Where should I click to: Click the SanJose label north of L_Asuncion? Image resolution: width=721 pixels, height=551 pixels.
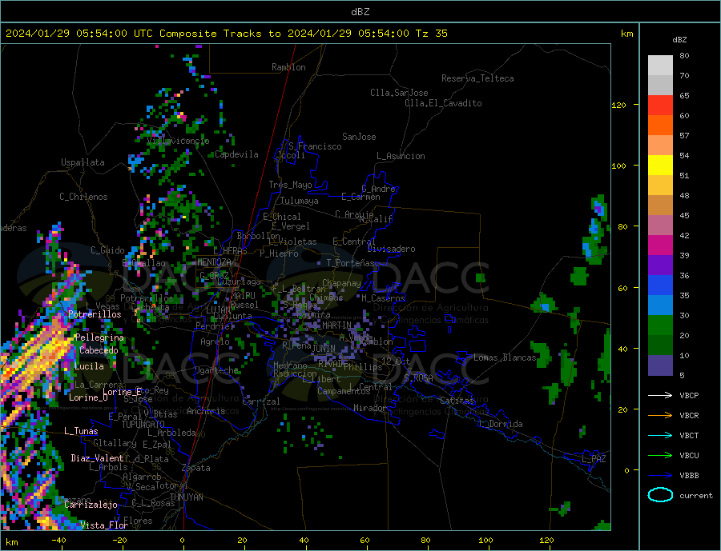pos(359,137)
